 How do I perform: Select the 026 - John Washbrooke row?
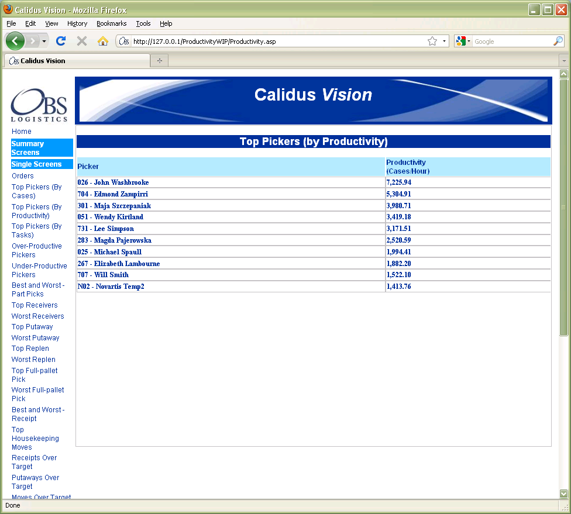coord(314,182)
